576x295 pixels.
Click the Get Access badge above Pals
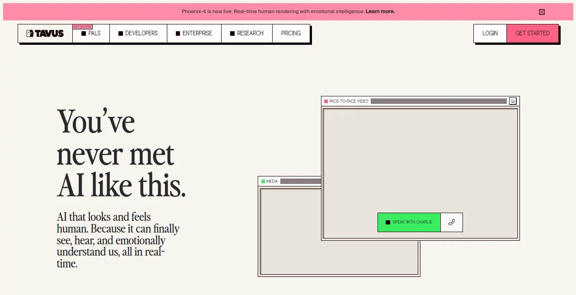coord(82,27)
